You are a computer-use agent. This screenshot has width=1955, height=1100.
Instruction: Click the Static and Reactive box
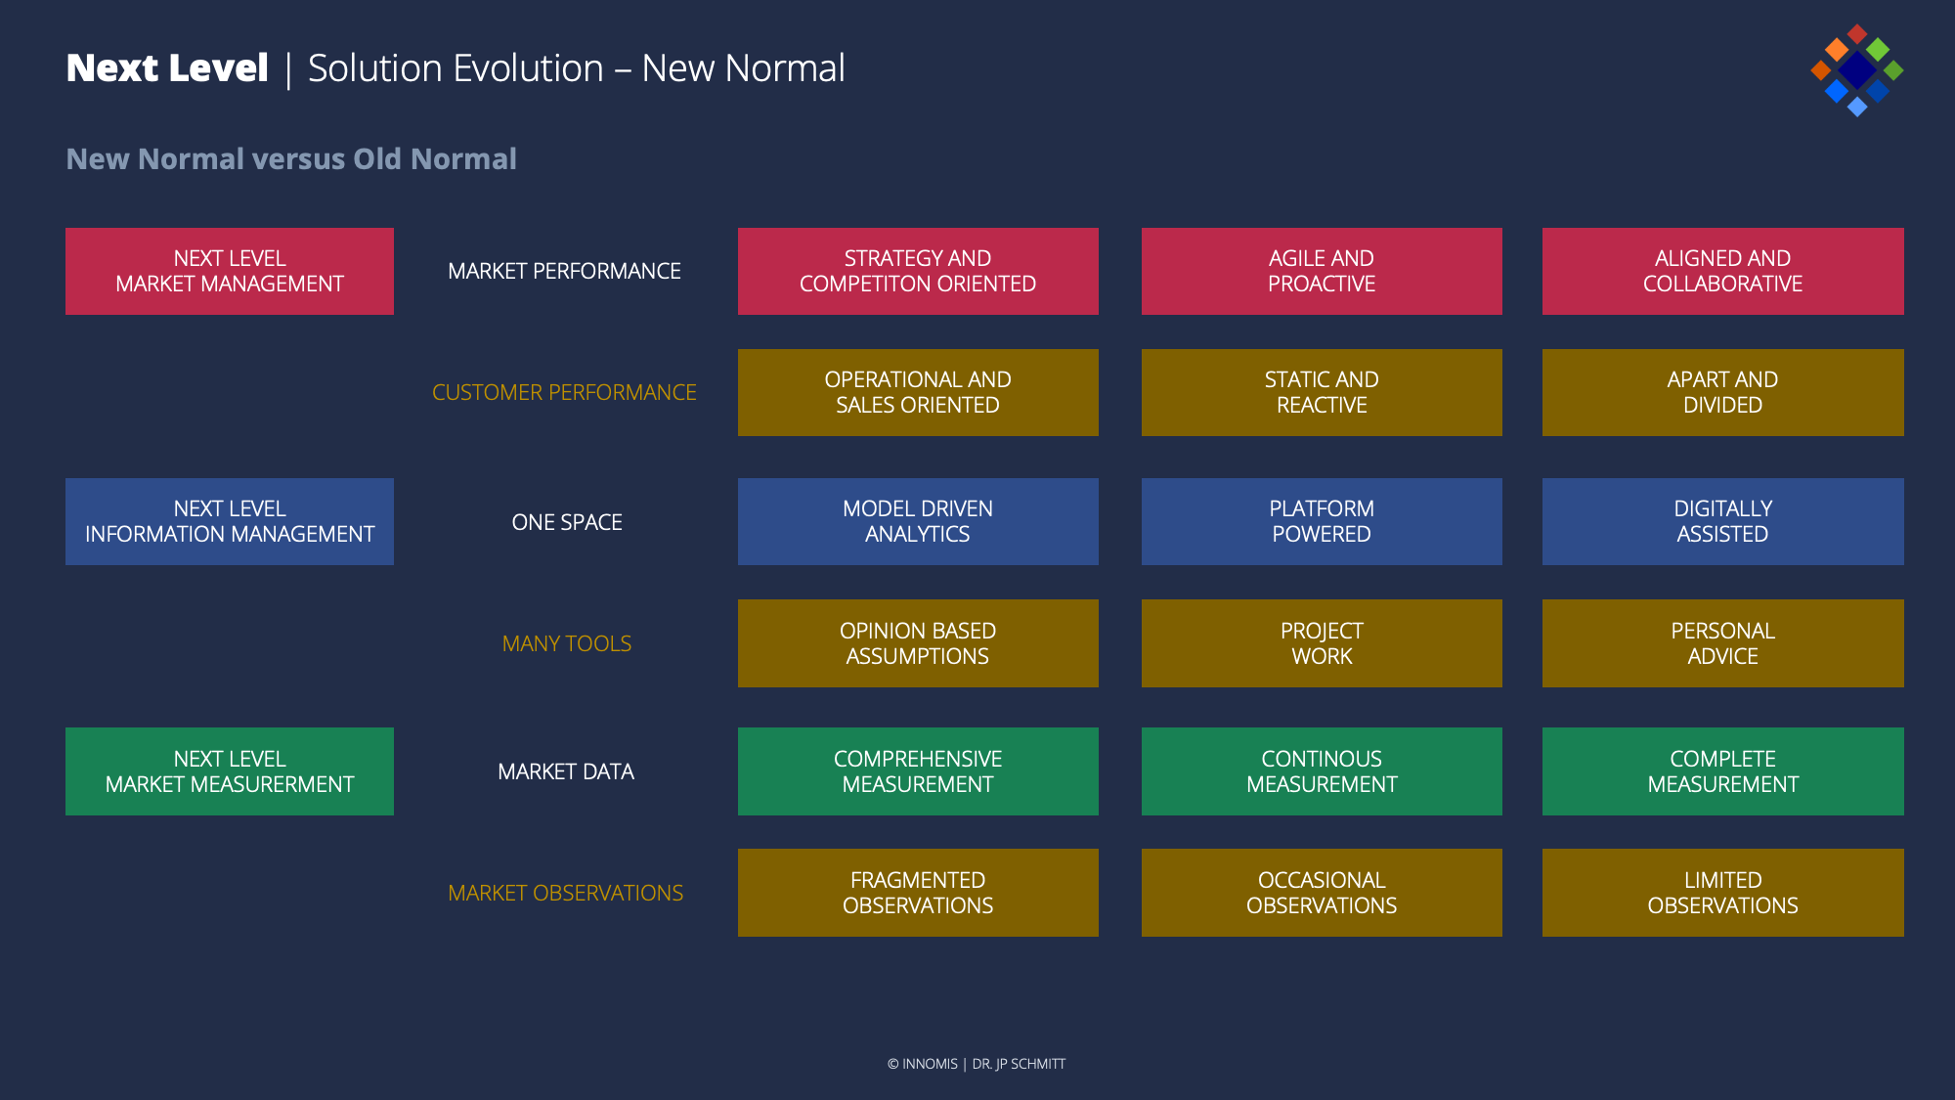1322,392
